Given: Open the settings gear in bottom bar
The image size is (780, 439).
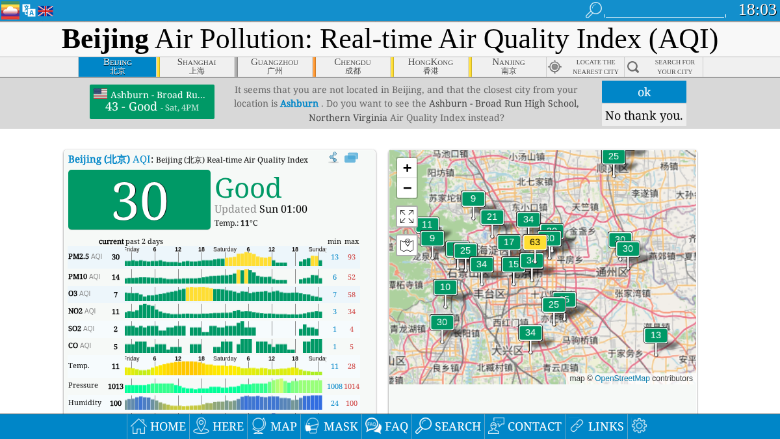Looking at the screenshot, I should click(x=639, y=426).
